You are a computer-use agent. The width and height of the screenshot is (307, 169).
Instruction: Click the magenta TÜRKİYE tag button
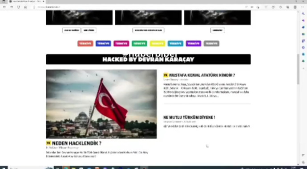tap(121, 43)
